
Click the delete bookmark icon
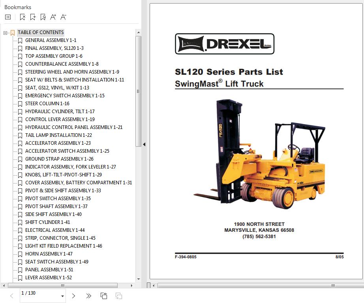(x=23, y=17)
